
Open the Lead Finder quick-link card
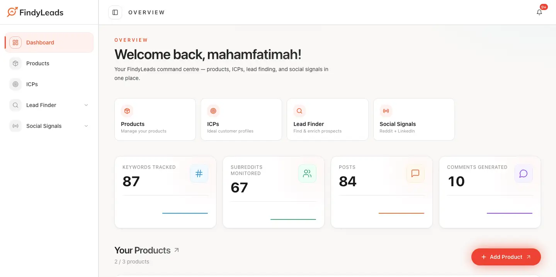328,119
